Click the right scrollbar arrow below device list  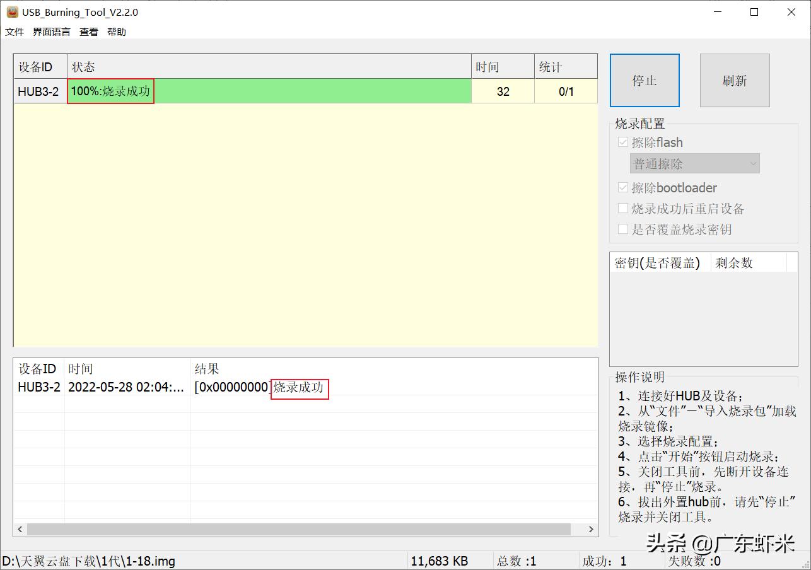click(x=590, y=530)
